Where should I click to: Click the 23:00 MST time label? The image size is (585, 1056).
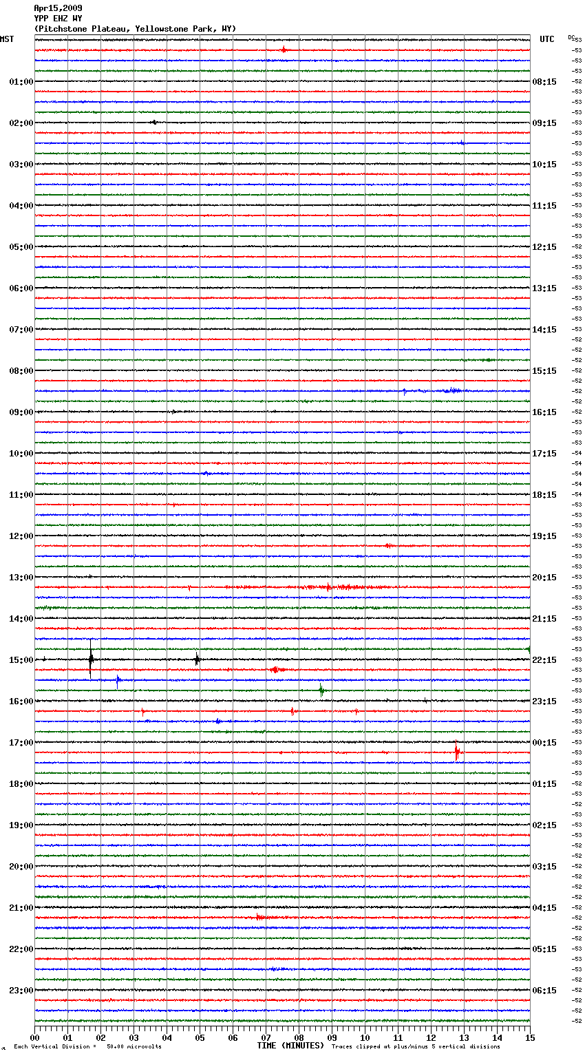pyautogui.click(x=21, y=991)
